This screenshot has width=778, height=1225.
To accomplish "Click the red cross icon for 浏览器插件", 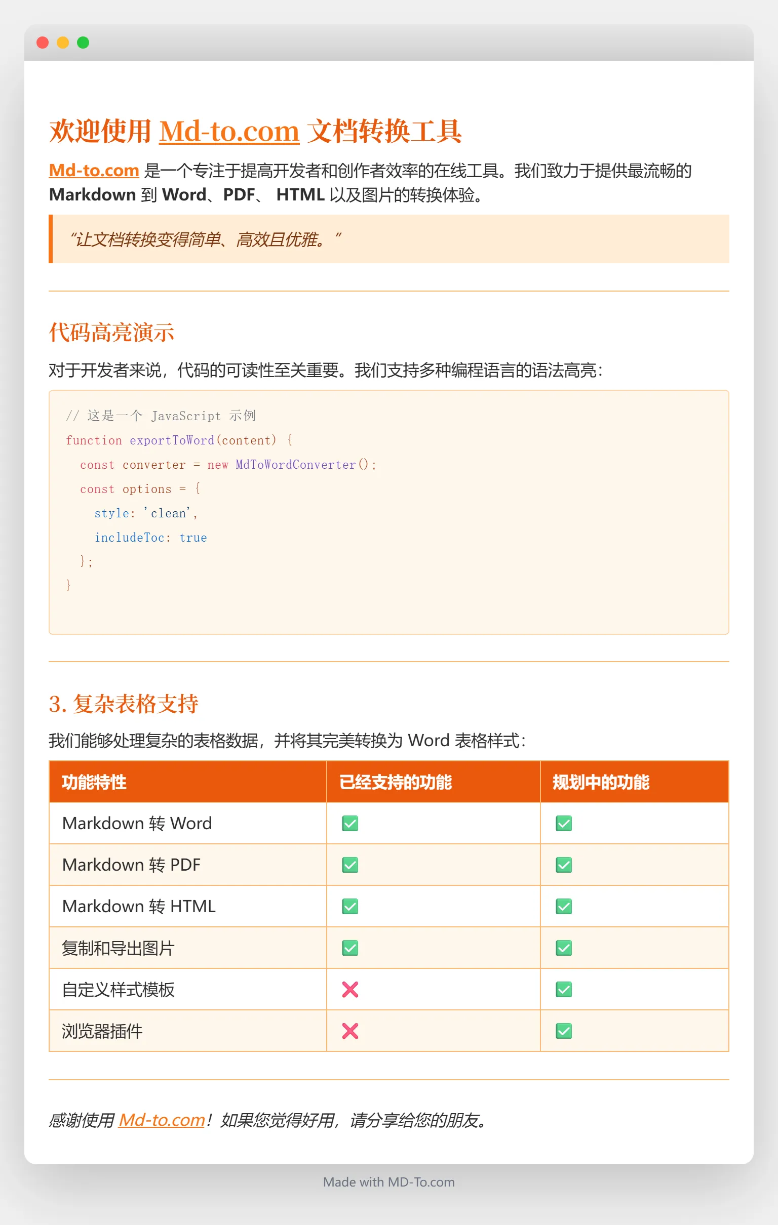I will pyautogui.click(x=350, y=1031).
